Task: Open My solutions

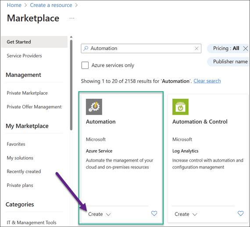Action: coord(20,158)
